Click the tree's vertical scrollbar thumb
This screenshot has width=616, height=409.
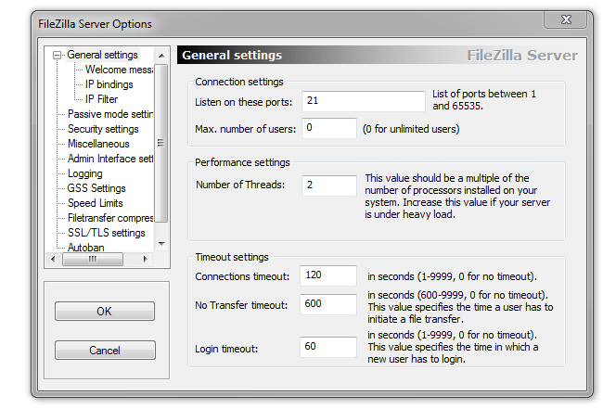[161, 143]
